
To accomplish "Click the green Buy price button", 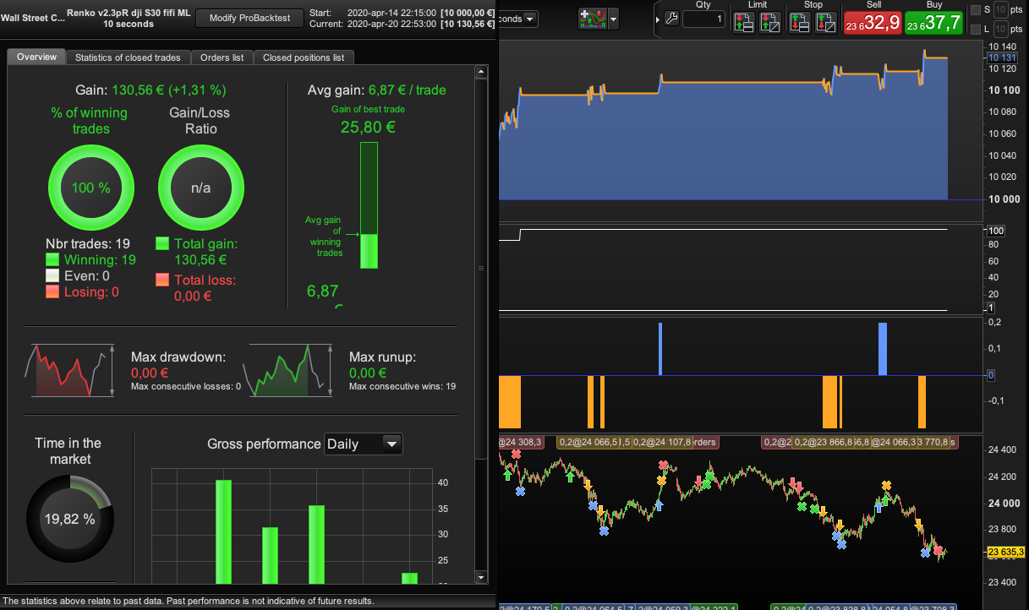I will [x=933, y=23].
